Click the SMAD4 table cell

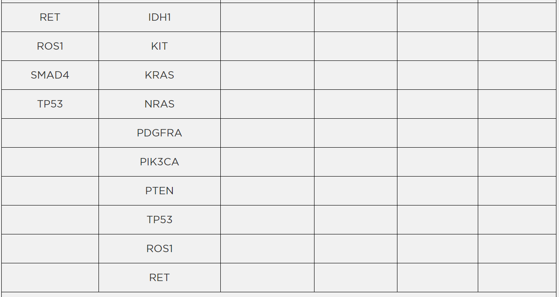tap(50, 75)
